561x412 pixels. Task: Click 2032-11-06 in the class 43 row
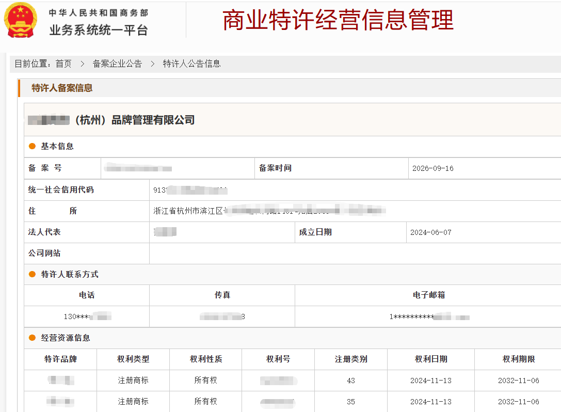[x=519, y=381]
